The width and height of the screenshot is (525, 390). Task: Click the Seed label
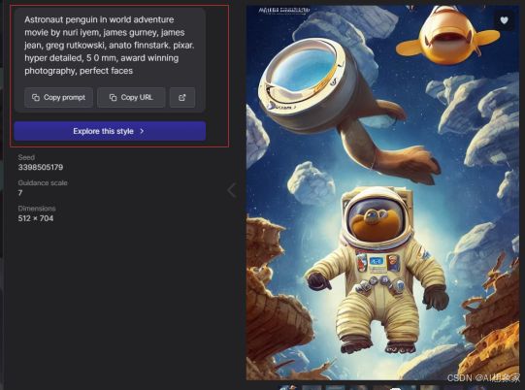pyautogui.click(x=26, y=157)
